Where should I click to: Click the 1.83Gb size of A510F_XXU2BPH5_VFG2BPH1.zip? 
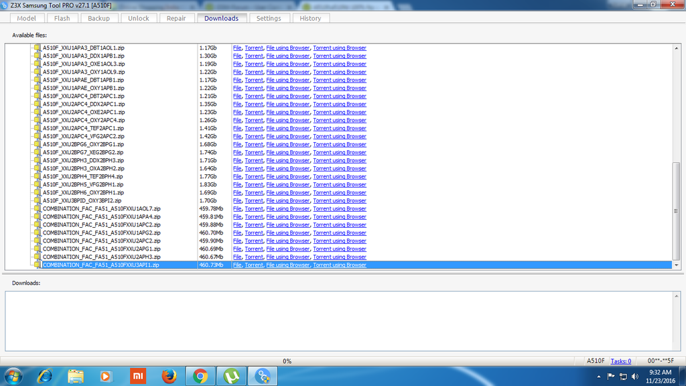coord(208,185)
